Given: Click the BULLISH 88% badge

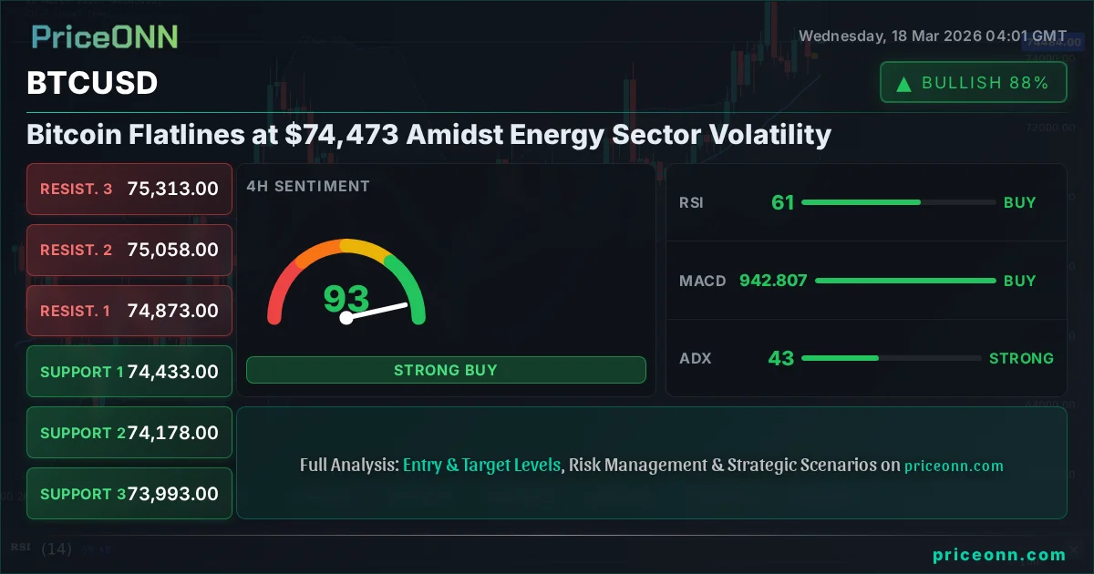Looking at the screenshot, I should 973,83.
